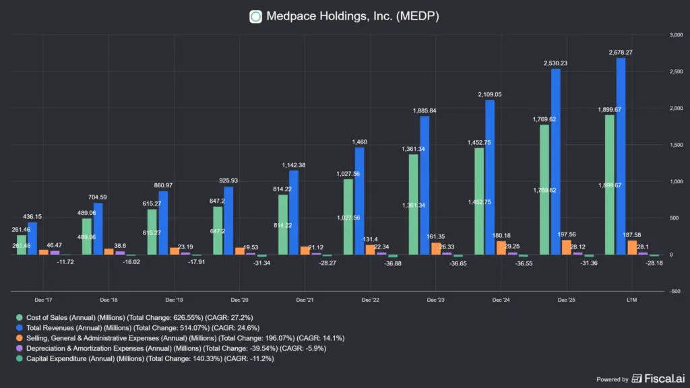
Task: Open the Fiscal.ai link text
Action: [664, 379]
